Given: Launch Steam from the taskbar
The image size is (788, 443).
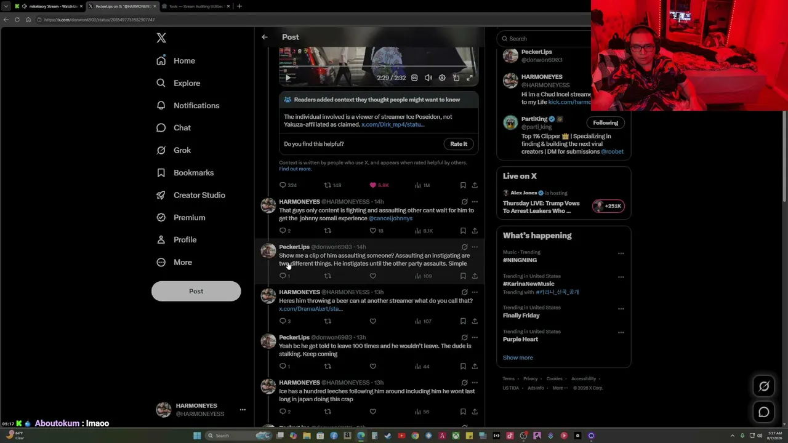Looking at the screenshot, I should (388, 436).
